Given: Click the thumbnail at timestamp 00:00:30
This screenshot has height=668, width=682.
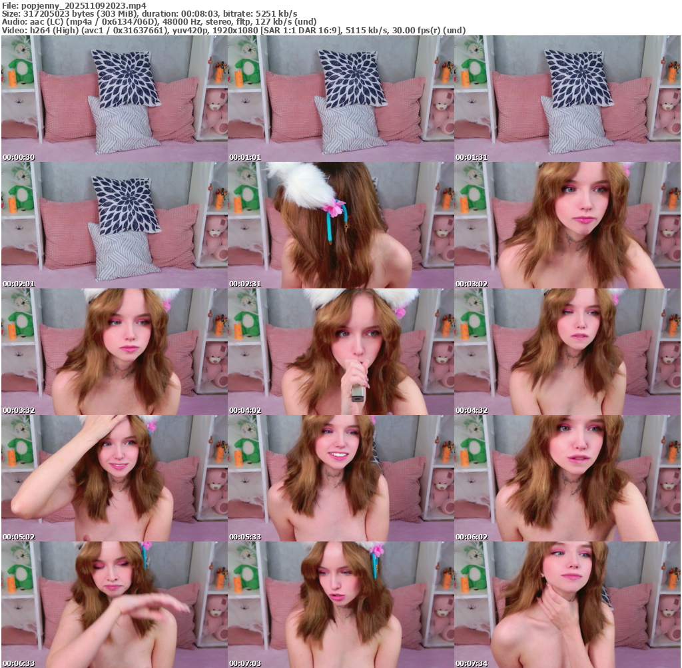Looking at the screenshot, I should pyautogui.click(x=114, y=99).
